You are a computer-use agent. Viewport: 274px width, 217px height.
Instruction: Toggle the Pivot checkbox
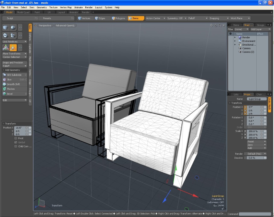[x=16, y=138]
